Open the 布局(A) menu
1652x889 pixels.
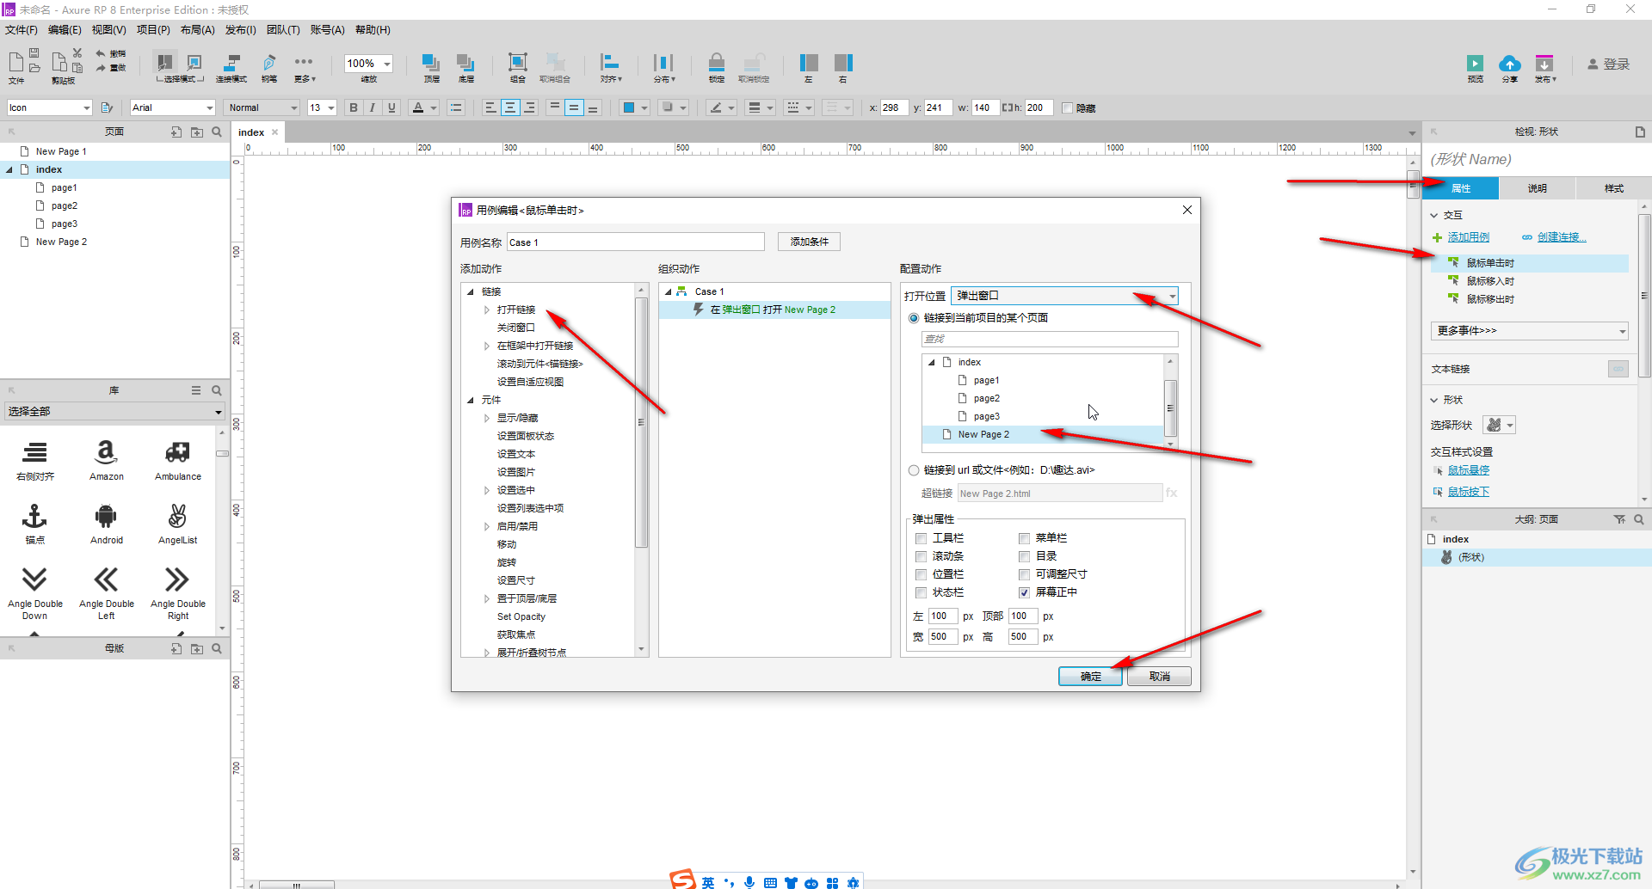point(197,30)
